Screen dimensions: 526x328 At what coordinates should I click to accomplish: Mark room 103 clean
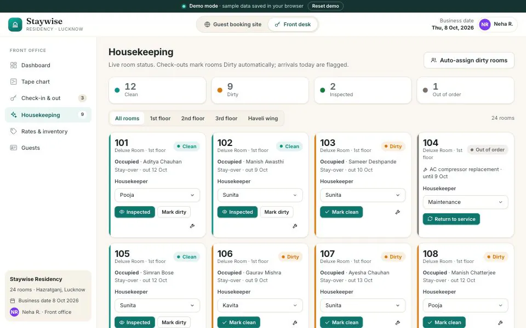(x=341, y=212)
